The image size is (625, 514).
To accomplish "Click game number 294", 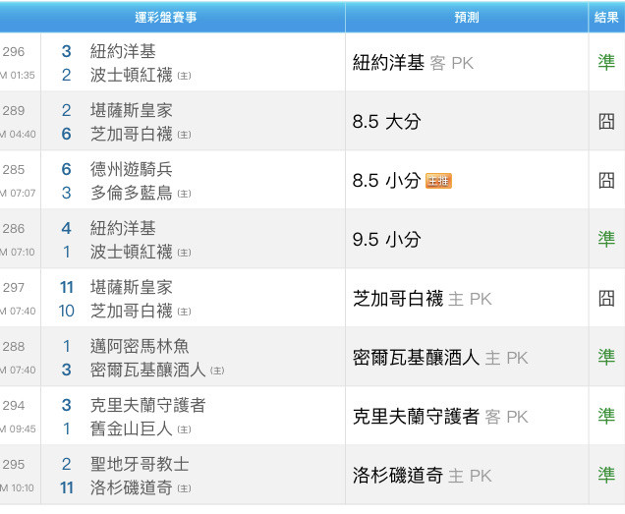I will click(14, 406).
